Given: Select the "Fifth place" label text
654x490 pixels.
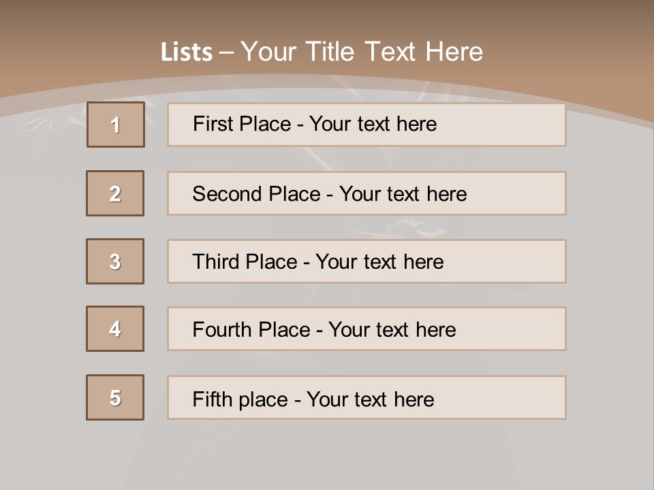Looking at the screenshot, I should pyautogui.click(x=240, y=399).
